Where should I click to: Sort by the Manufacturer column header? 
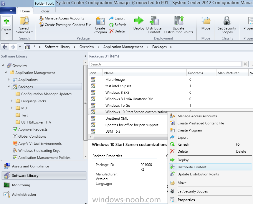click(232, 73)
